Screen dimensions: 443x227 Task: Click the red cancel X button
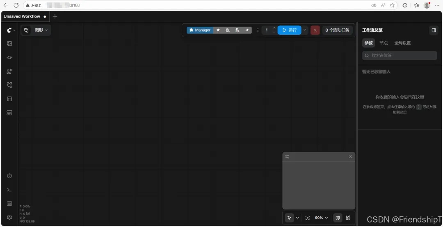[315, 30]
